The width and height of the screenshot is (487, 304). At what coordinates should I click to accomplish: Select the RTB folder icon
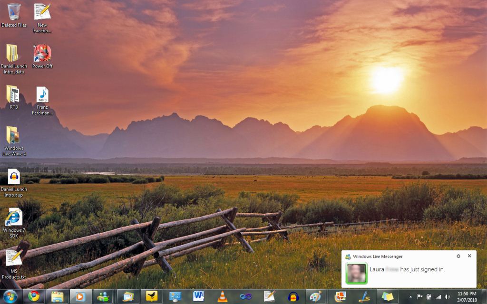[x=14, y=97]
